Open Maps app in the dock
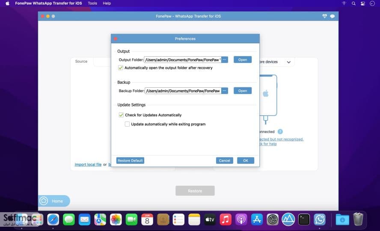Viewport: 380px width, 231px height. pos(100,219)
